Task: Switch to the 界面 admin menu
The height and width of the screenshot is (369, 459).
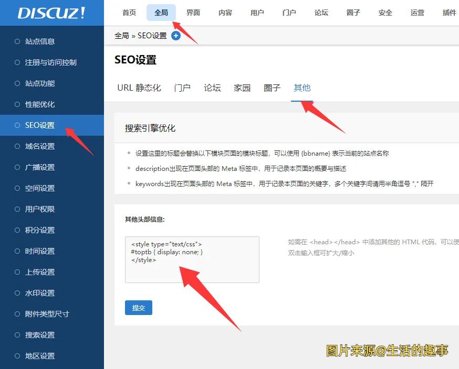Action: [193, 13]
